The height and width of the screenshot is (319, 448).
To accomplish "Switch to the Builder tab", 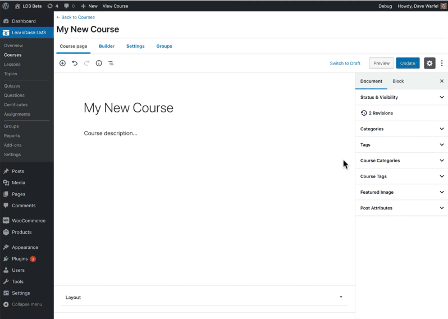I will pos(107,46).
